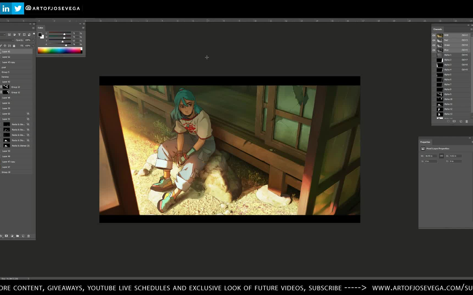This screenshot has height=295, width=473.
Task: Toggle the lock all padlock icon
Action: tap(14, 46)
